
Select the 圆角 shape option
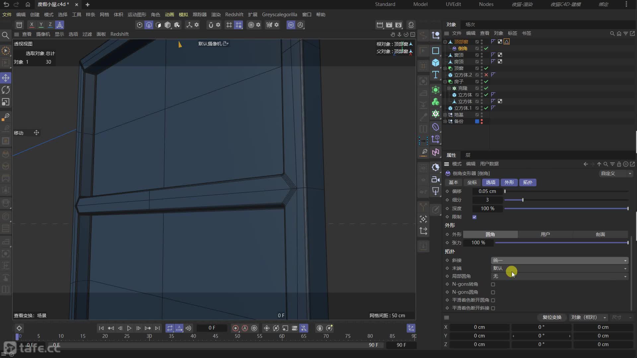[x=490, y=235]
